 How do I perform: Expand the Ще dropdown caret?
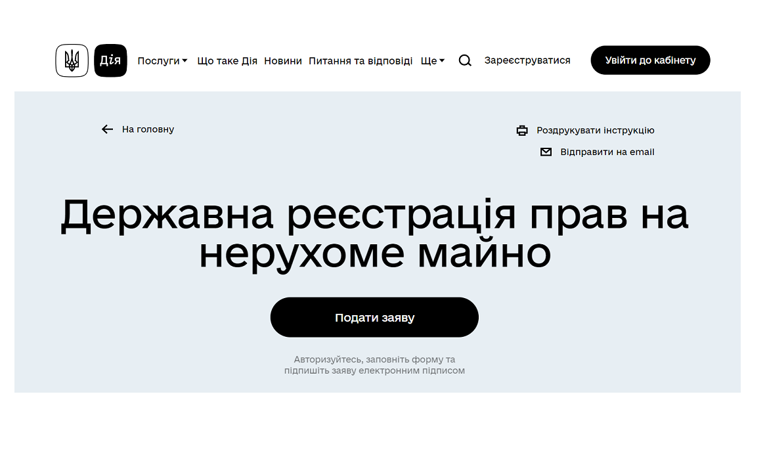point(442,61)
